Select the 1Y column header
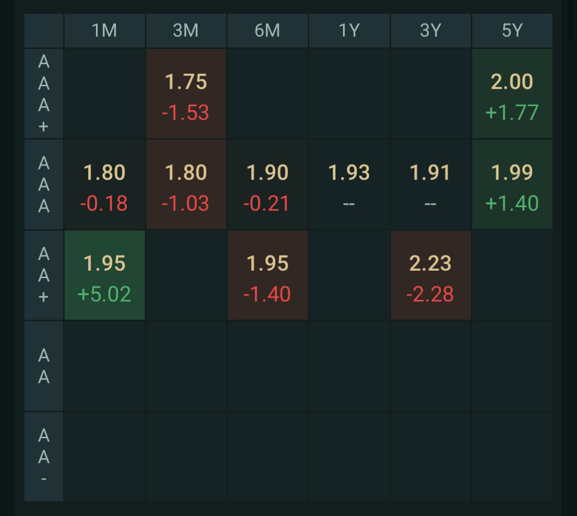 [x=349, y=30]
